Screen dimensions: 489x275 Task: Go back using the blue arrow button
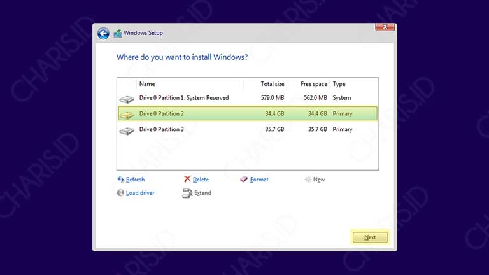[103, 33]
